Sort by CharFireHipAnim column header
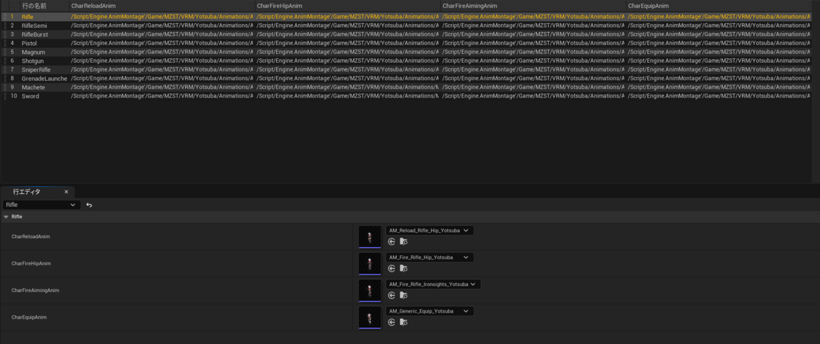Viewport: 820px width, 344px height. [346, 5]
